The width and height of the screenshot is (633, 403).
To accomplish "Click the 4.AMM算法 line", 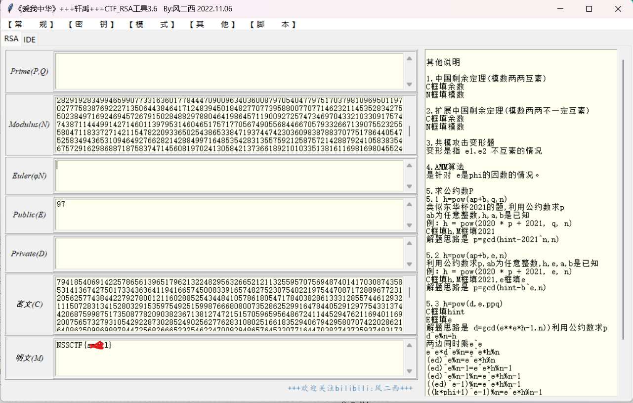I will tap(445, 167).
